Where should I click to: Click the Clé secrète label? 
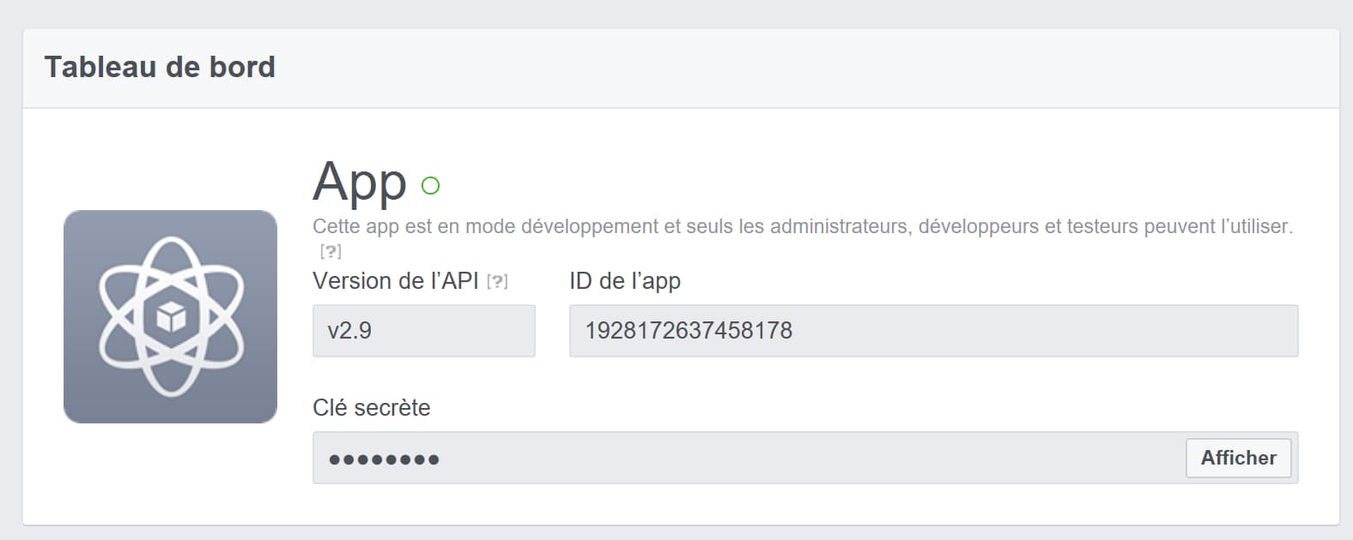371,407
